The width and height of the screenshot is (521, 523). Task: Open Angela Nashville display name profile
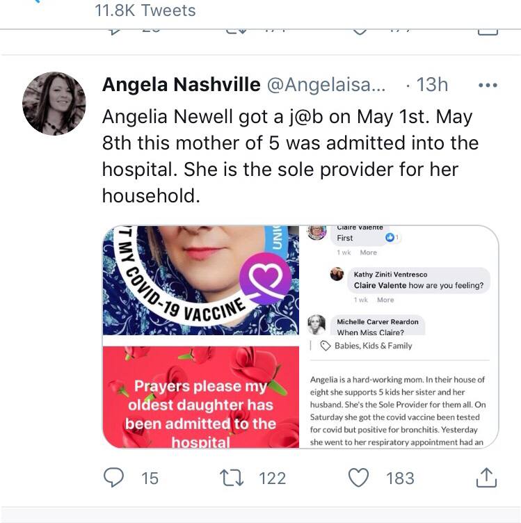point(181,84)
